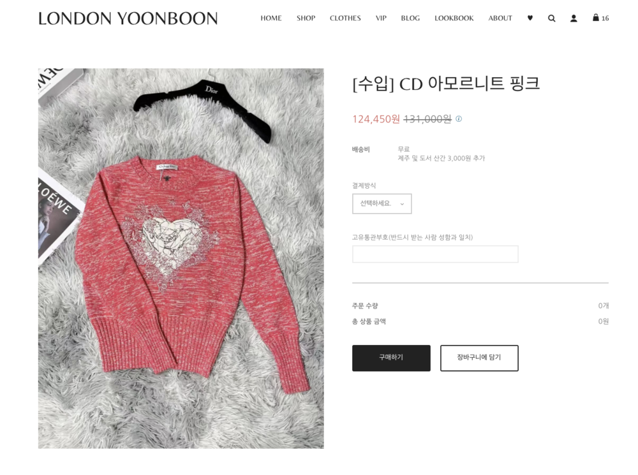Click the search magnifier icon
This screenshot has width=638, height=475.
[551, 18]
